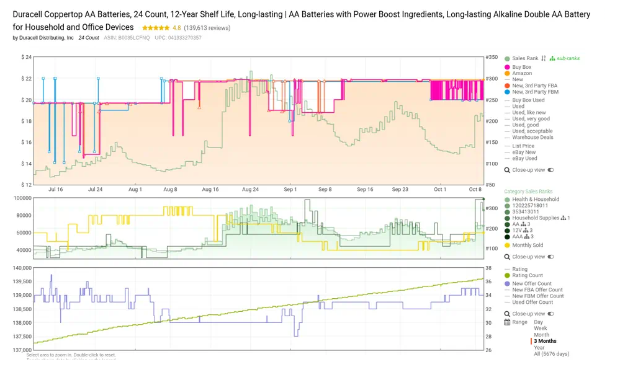The width and height of the screenshot is (620, 367).
Task: Set range to Year
Action: (539, 348)
